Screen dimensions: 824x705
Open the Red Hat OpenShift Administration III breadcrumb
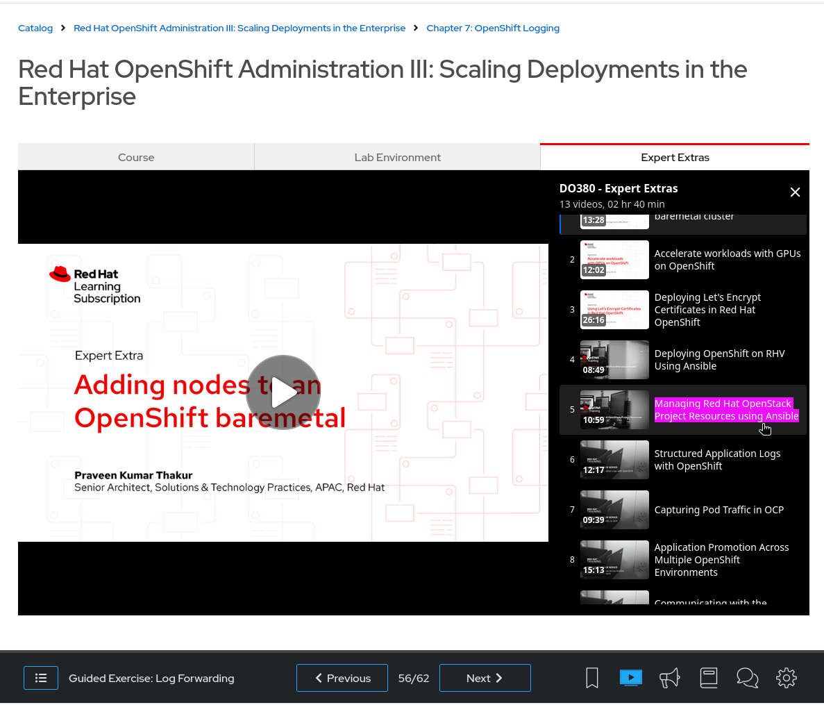239,28
